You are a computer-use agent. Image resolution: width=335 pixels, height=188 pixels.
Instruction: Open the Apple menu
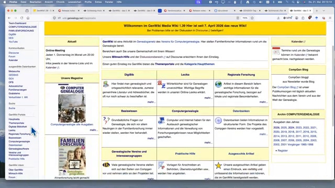click(x=5, y=2)
